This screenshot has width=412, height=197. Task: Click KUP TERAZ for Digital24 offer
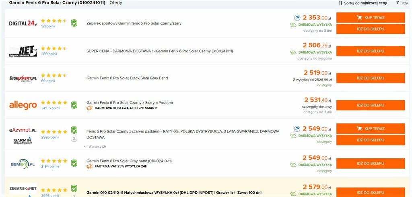point(371,18)
